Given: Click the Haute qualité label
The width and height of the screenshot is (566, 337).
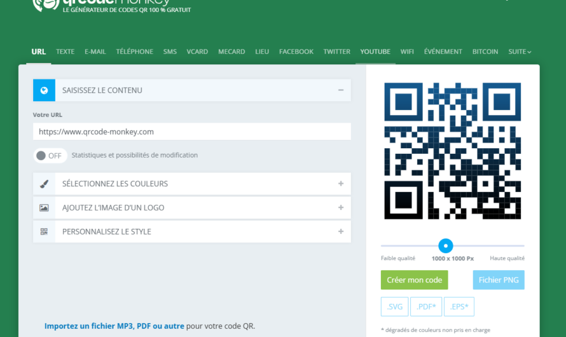Looking at the screenshot, I should coord(507,258).
